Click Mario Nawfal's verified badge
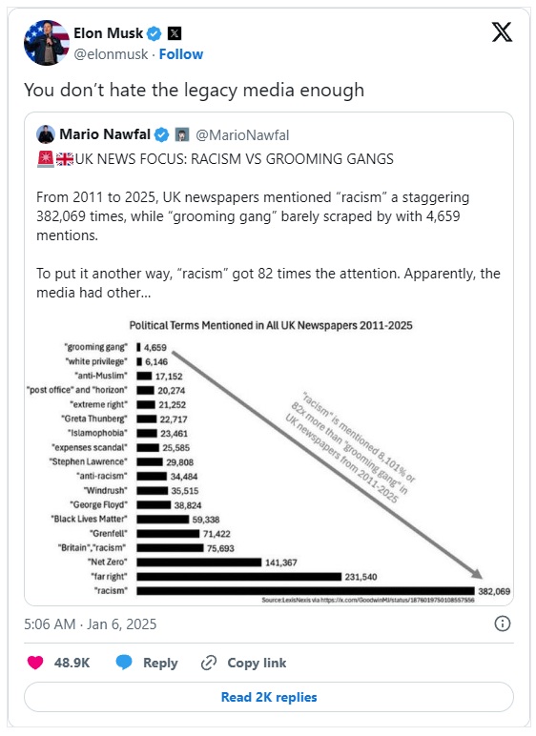The height and width of the screenshot is (736, 536). (x=161, y=134)
